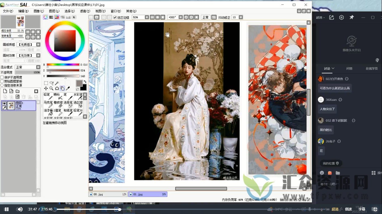
Task: Select the zoom magnifier tool
Action: (51, 88)
